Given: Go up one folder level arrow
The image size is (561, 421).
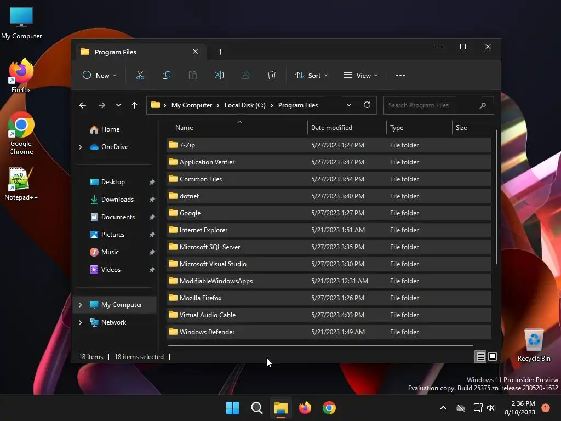Looking at the screenshot, I should pyautogui.click(x=135, y=105).
